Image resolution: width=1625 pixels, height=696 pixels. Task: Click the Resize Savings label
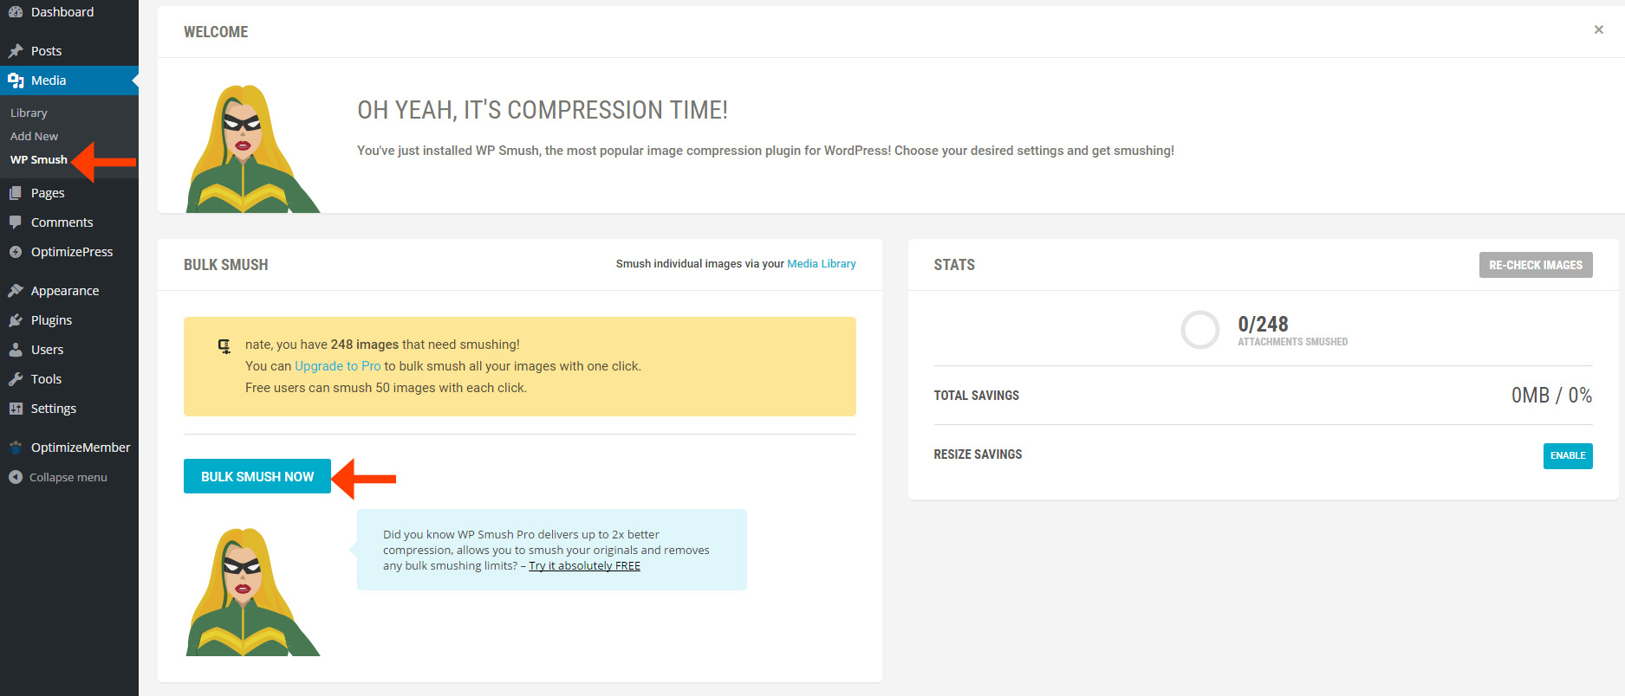[x=978, y=454]
